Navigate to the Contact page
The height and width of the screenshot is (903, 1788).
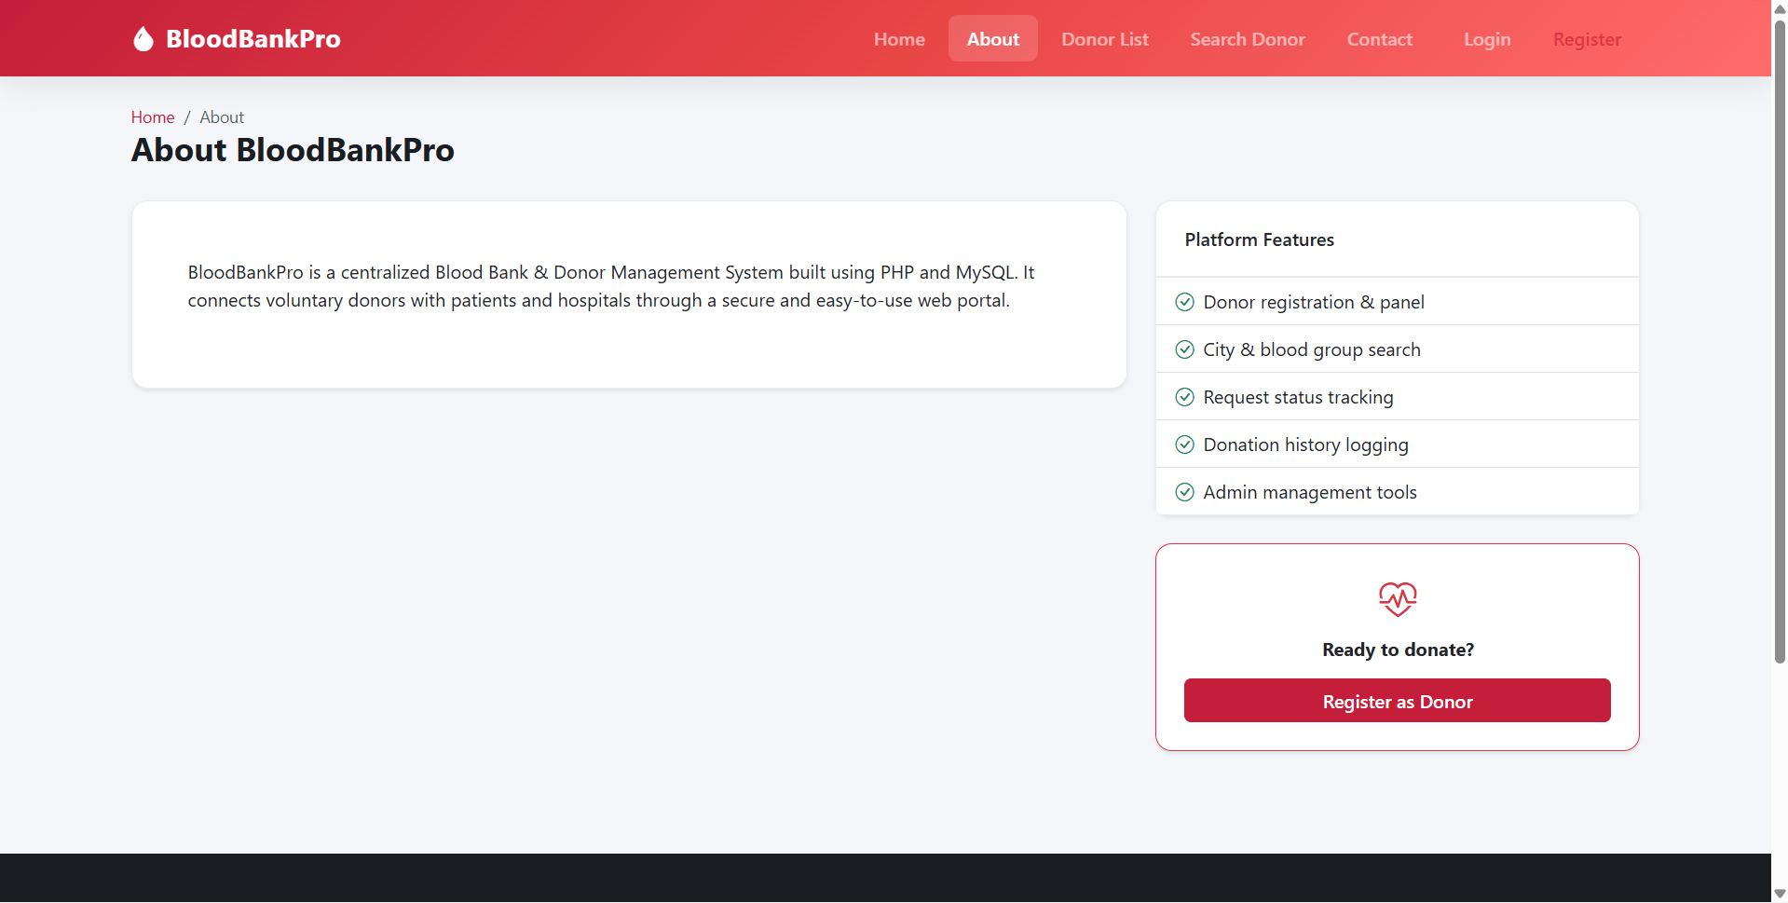point(1380,39)
